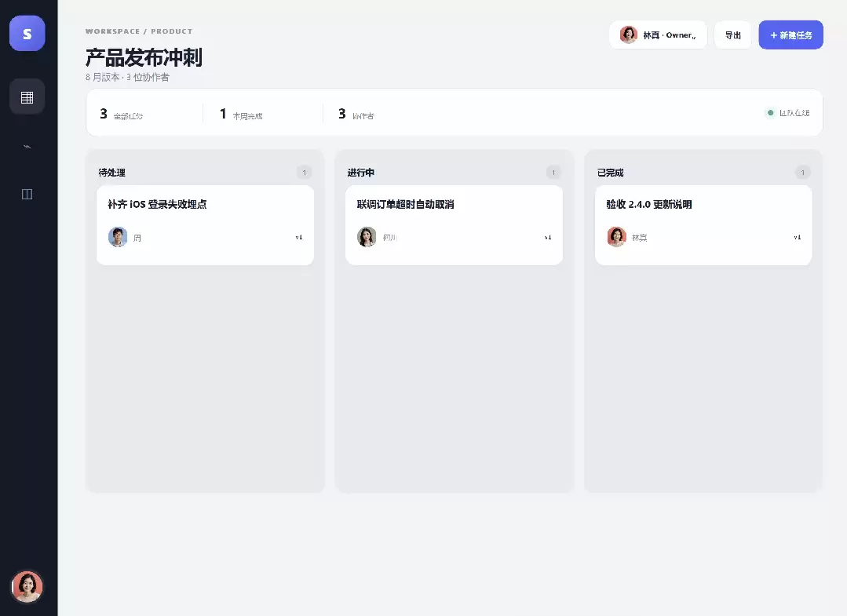Viewport: 847px width, 616px height.
Task: Click the 待处理 column header
Action: (x=111, y=173)
